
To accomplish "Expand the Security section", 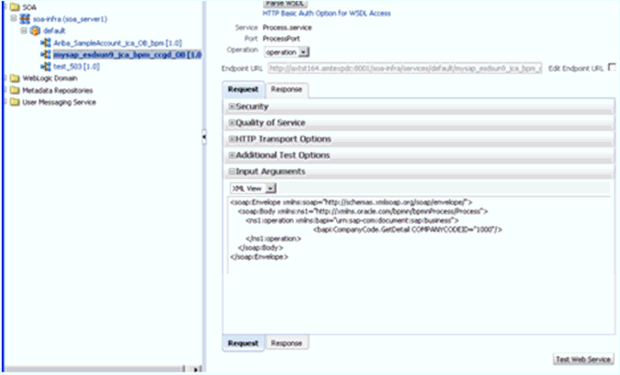I will point(232,106).
